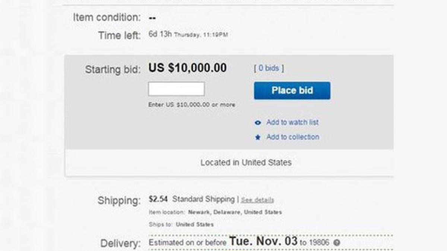Click the "Newark, Delaware, United States" item location
This screenshot has width=447, height=251.
point(235,212)
